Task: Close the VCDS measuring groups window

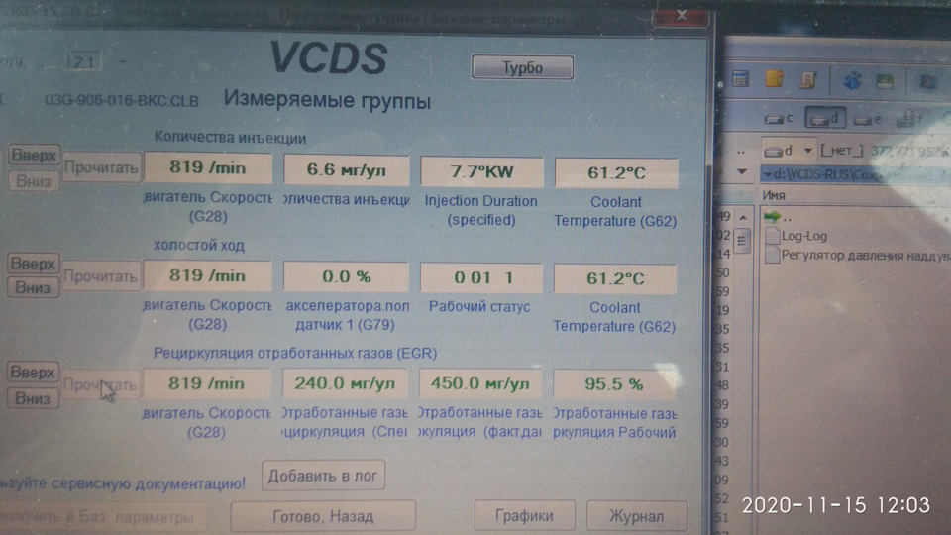Action: pos(682,15)
